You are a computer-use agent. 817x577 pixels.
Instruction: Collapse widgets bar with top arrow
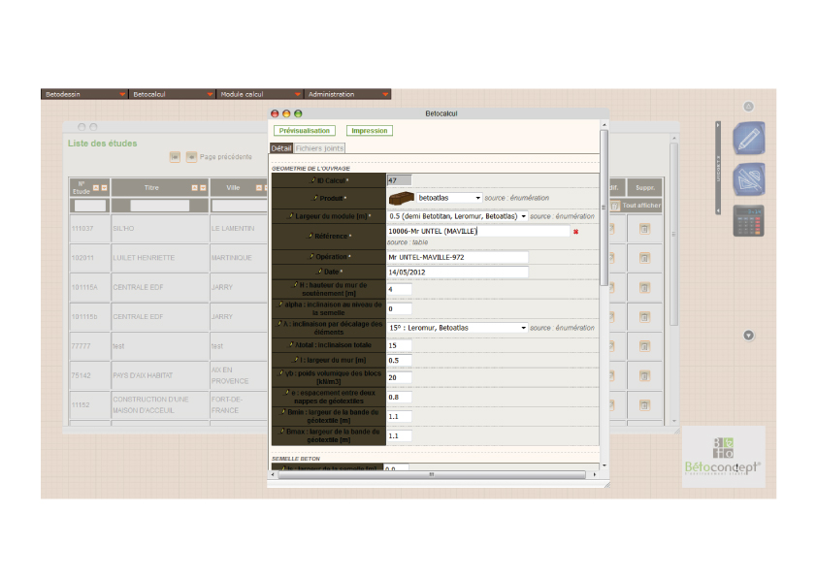718,125
